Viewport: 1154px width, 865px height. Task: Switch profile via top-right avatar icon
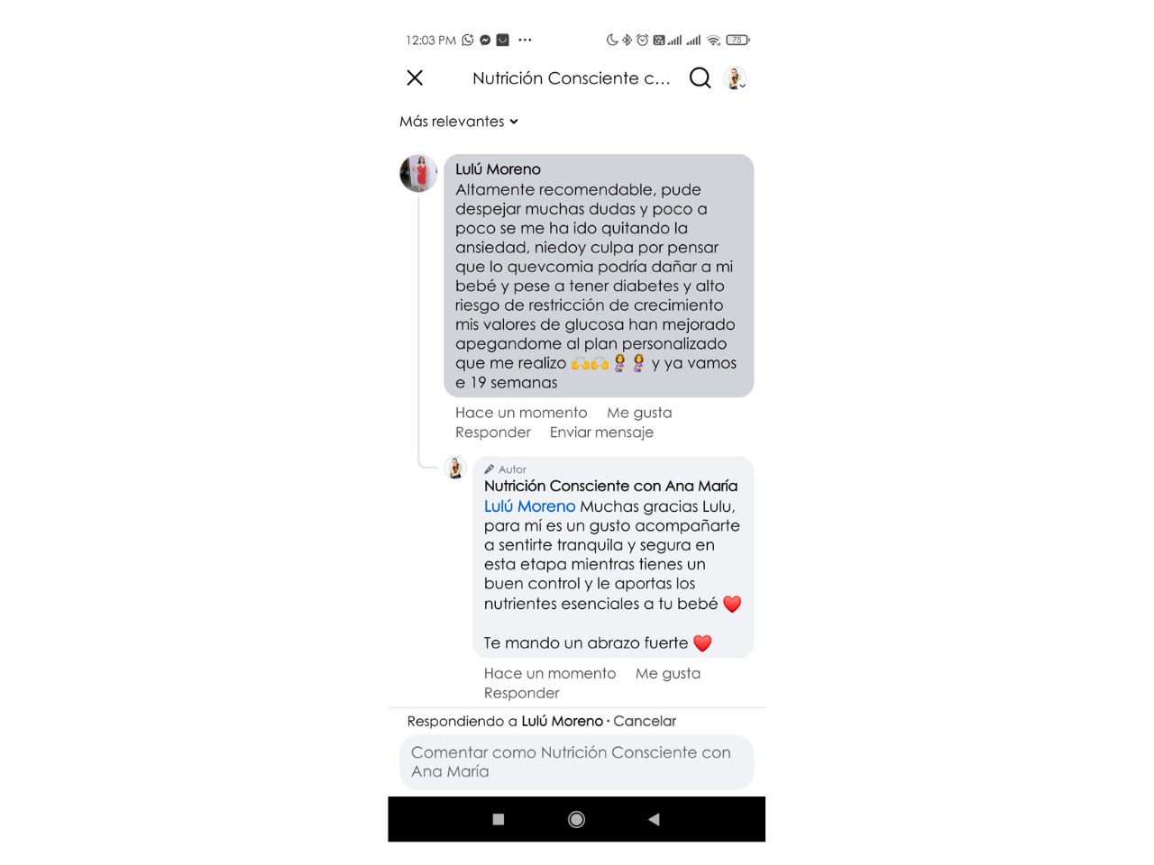coord(736,78)
